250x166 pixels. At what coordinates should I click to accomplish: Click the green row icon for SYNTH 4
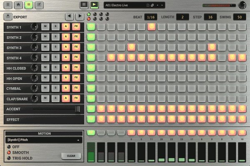(91, 57)
